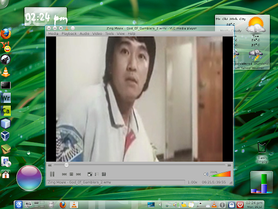Expand the Audio menu
278x209 pixels.
(84, 34)
